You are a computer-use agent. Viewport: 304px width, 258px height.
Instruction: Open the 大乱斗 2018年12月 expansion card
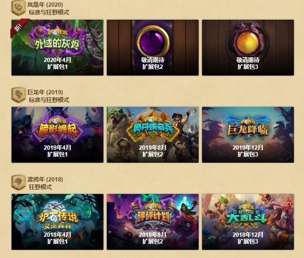tap(248, 222)
